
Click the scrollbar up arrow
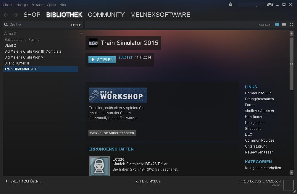tap(291, 34)
